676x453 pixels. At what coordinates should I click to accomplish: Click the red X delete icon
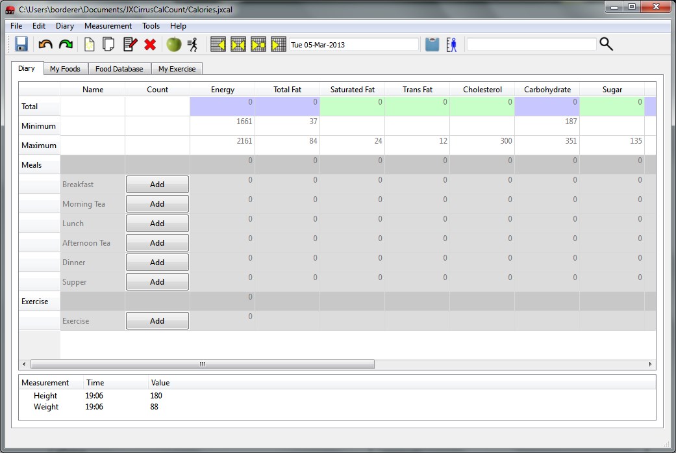click(x=150, y=44)
